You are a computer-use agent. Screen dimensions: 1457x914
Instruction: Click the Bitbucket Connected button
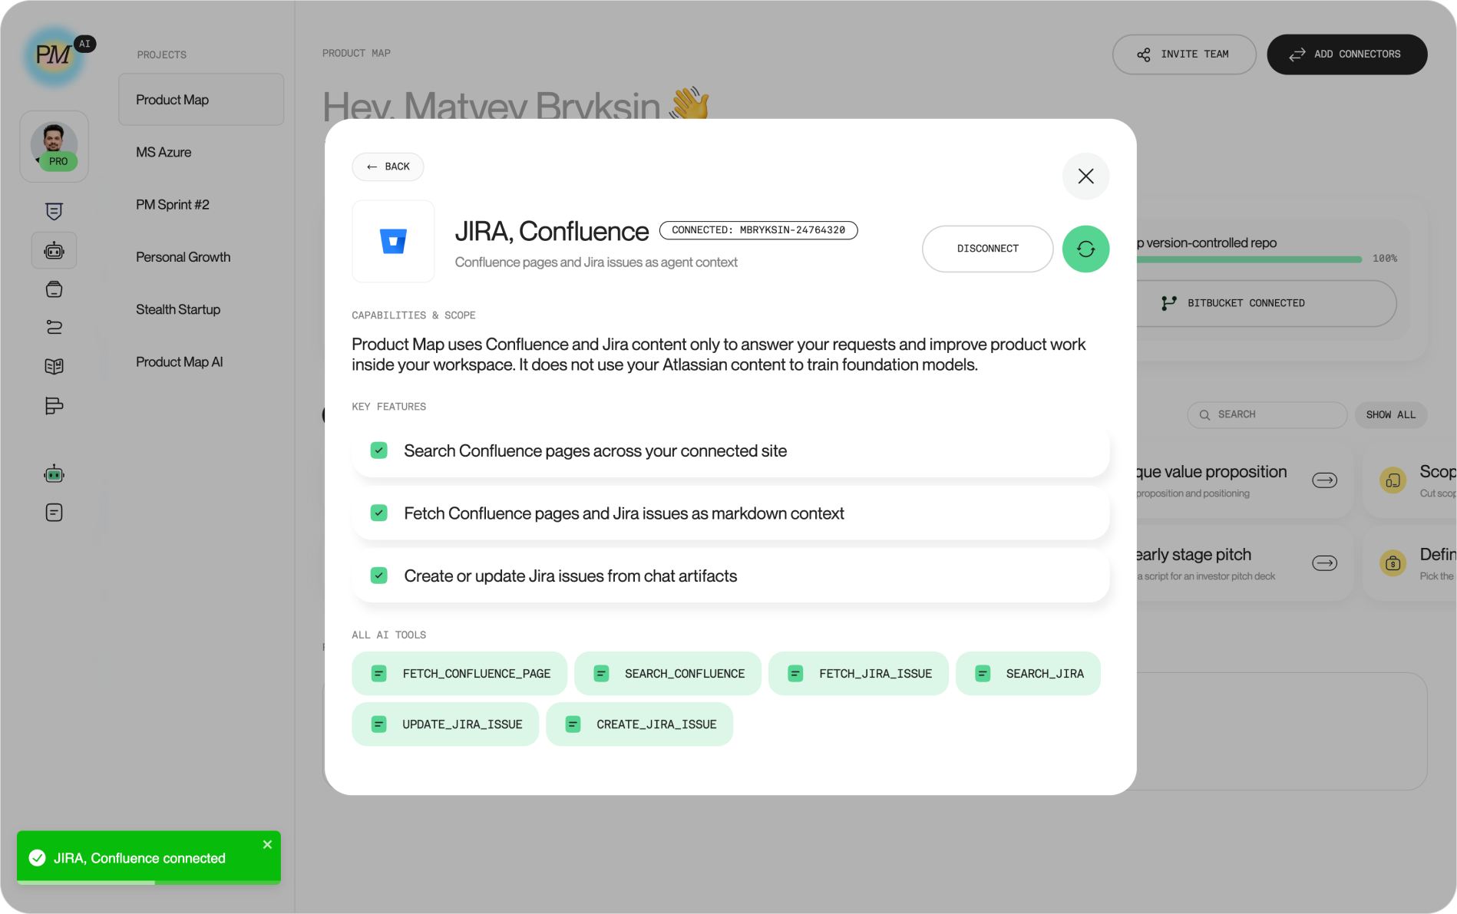click(x=1265, y=303)
